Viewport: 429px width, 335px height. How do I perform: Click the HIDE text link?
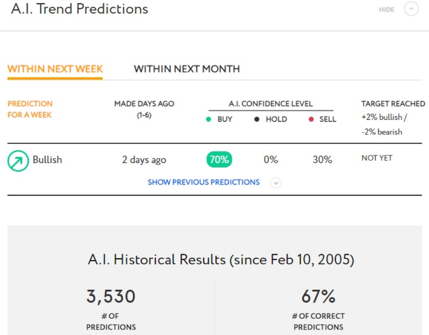387,10
